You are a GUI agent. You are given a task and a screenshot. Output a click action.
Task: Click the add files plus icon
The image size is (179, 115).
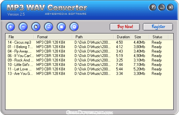(11, 27)
